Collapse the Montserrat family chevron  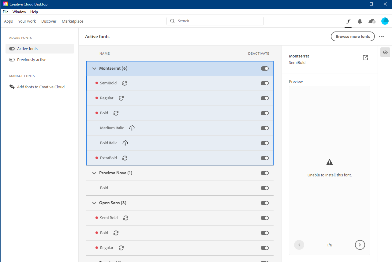click(x=94, y=68)
